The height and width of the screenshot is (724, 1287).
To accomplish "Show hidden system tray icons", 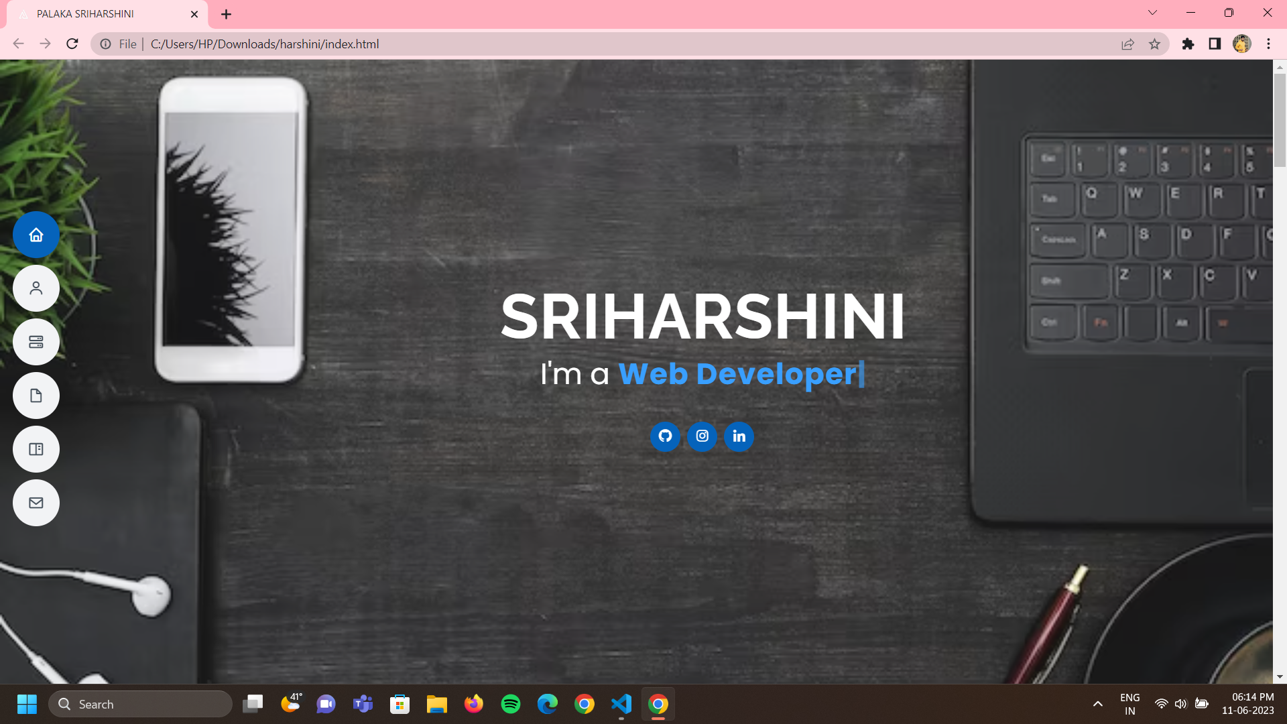I will pos(1097,704).
